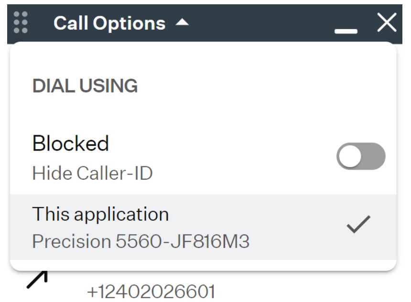Select the Precision 5560-JF816M3 device entry
The height and width of the screenshot is (302, 411).
(141, 241)
